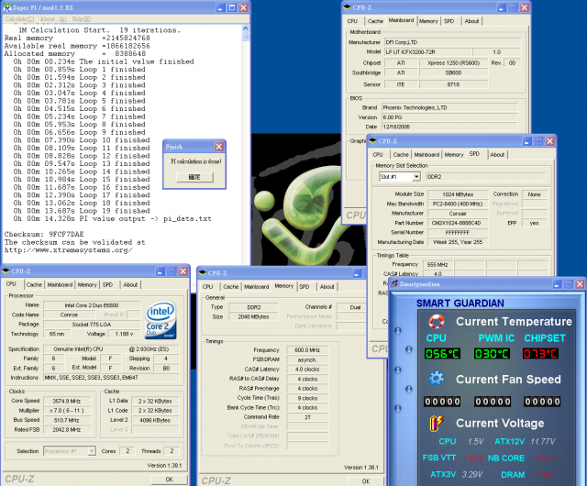
Task: Open the Slot #1 memory slot dropdown
Action: (416, 177)
